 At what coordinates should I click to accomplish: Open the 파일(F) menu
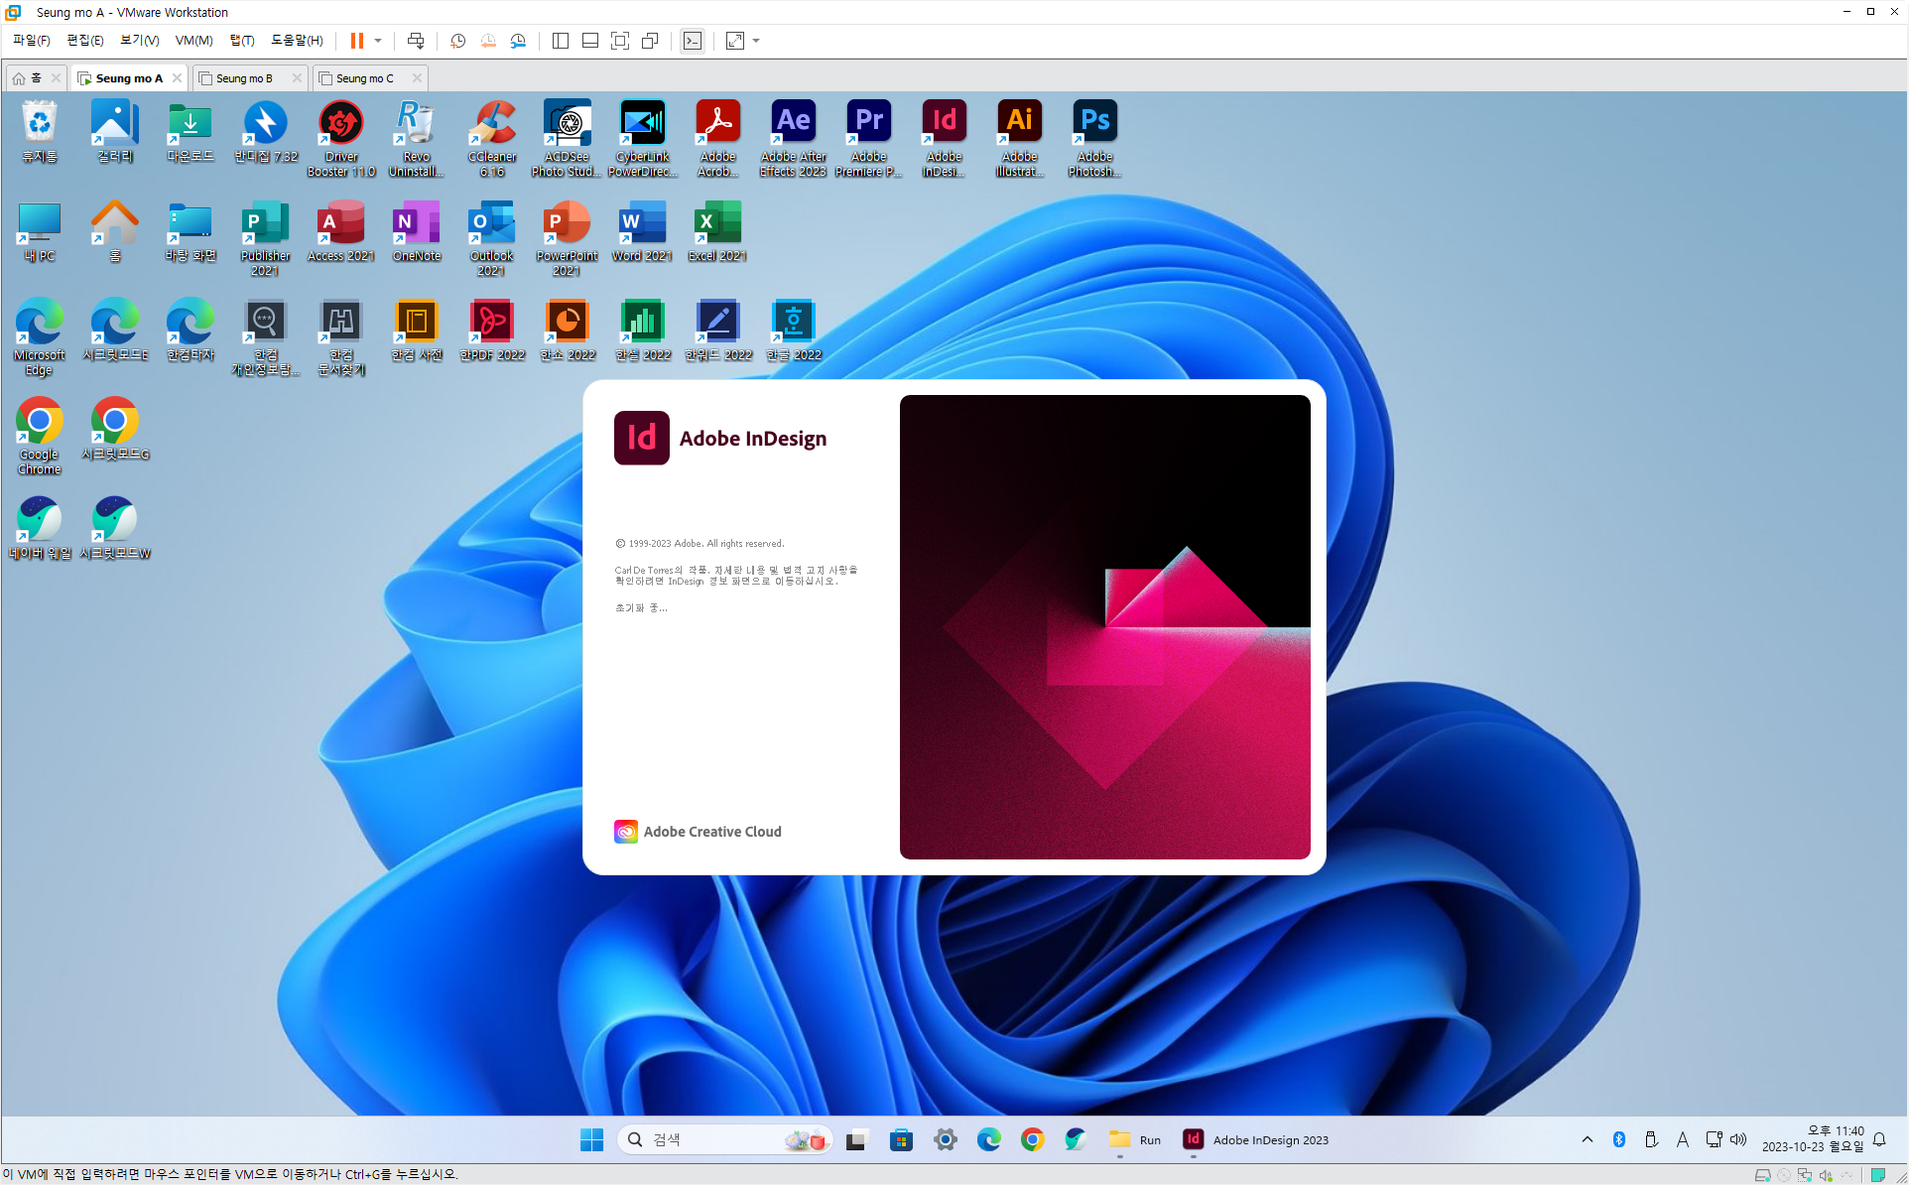tap(31, 41)
